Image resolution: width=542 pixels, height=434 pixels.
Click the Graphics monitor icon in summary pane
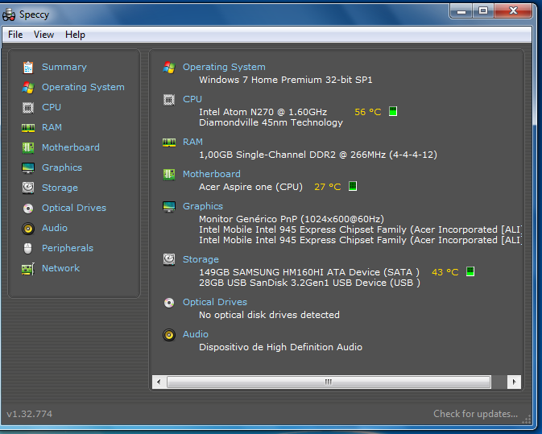pyautogui.click(x=169, y=207)
